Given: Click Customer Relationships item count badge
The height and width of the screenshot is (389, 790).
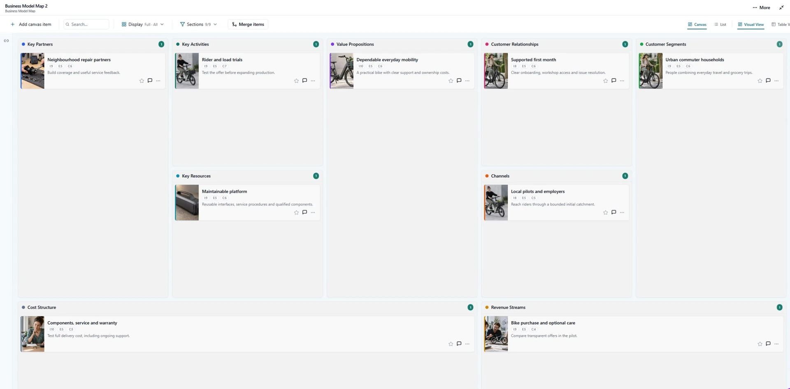Looking at the screenshot, I should click(625, 44).
